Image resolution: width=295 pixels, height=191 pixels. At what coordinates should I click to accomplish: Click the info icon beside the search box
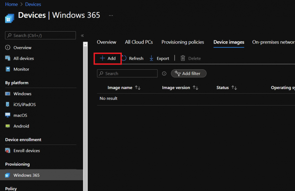(164, 74)
